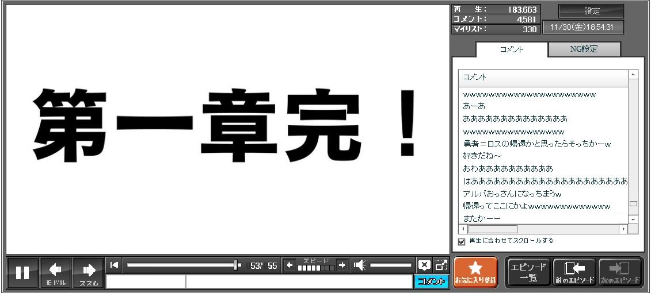Select the コメント tab

(511, 50)
